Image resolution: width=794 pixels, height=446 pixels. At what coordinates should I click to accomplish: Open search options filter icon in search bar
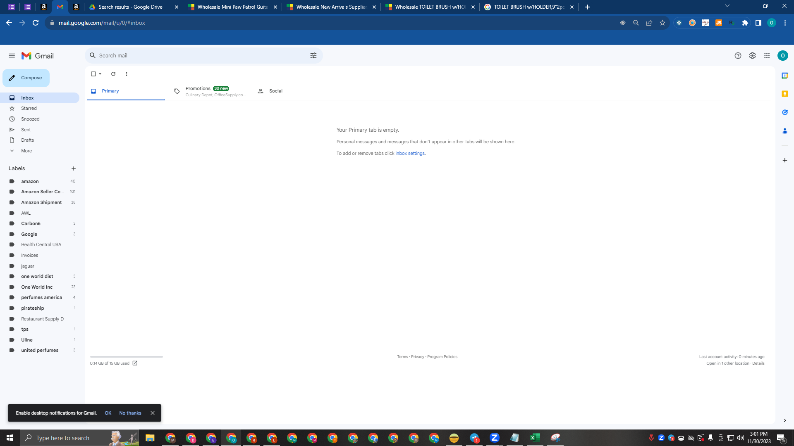(x=313, y=56)
